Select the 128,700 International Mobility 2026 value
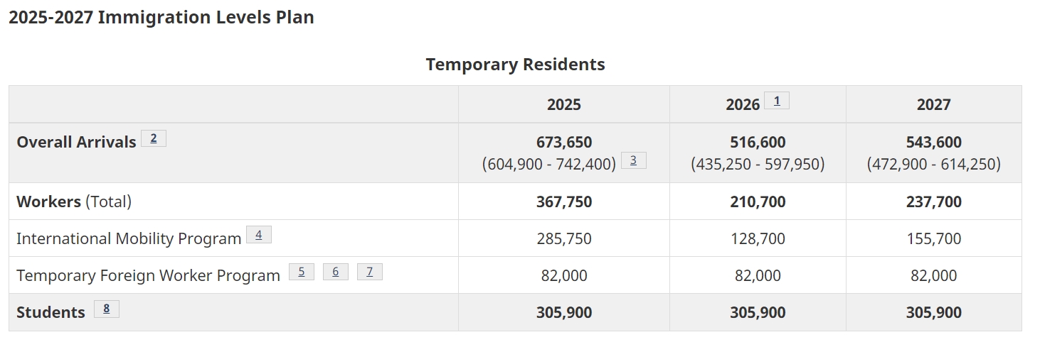The image size is (1040, 342). click(x=758, y=238)
